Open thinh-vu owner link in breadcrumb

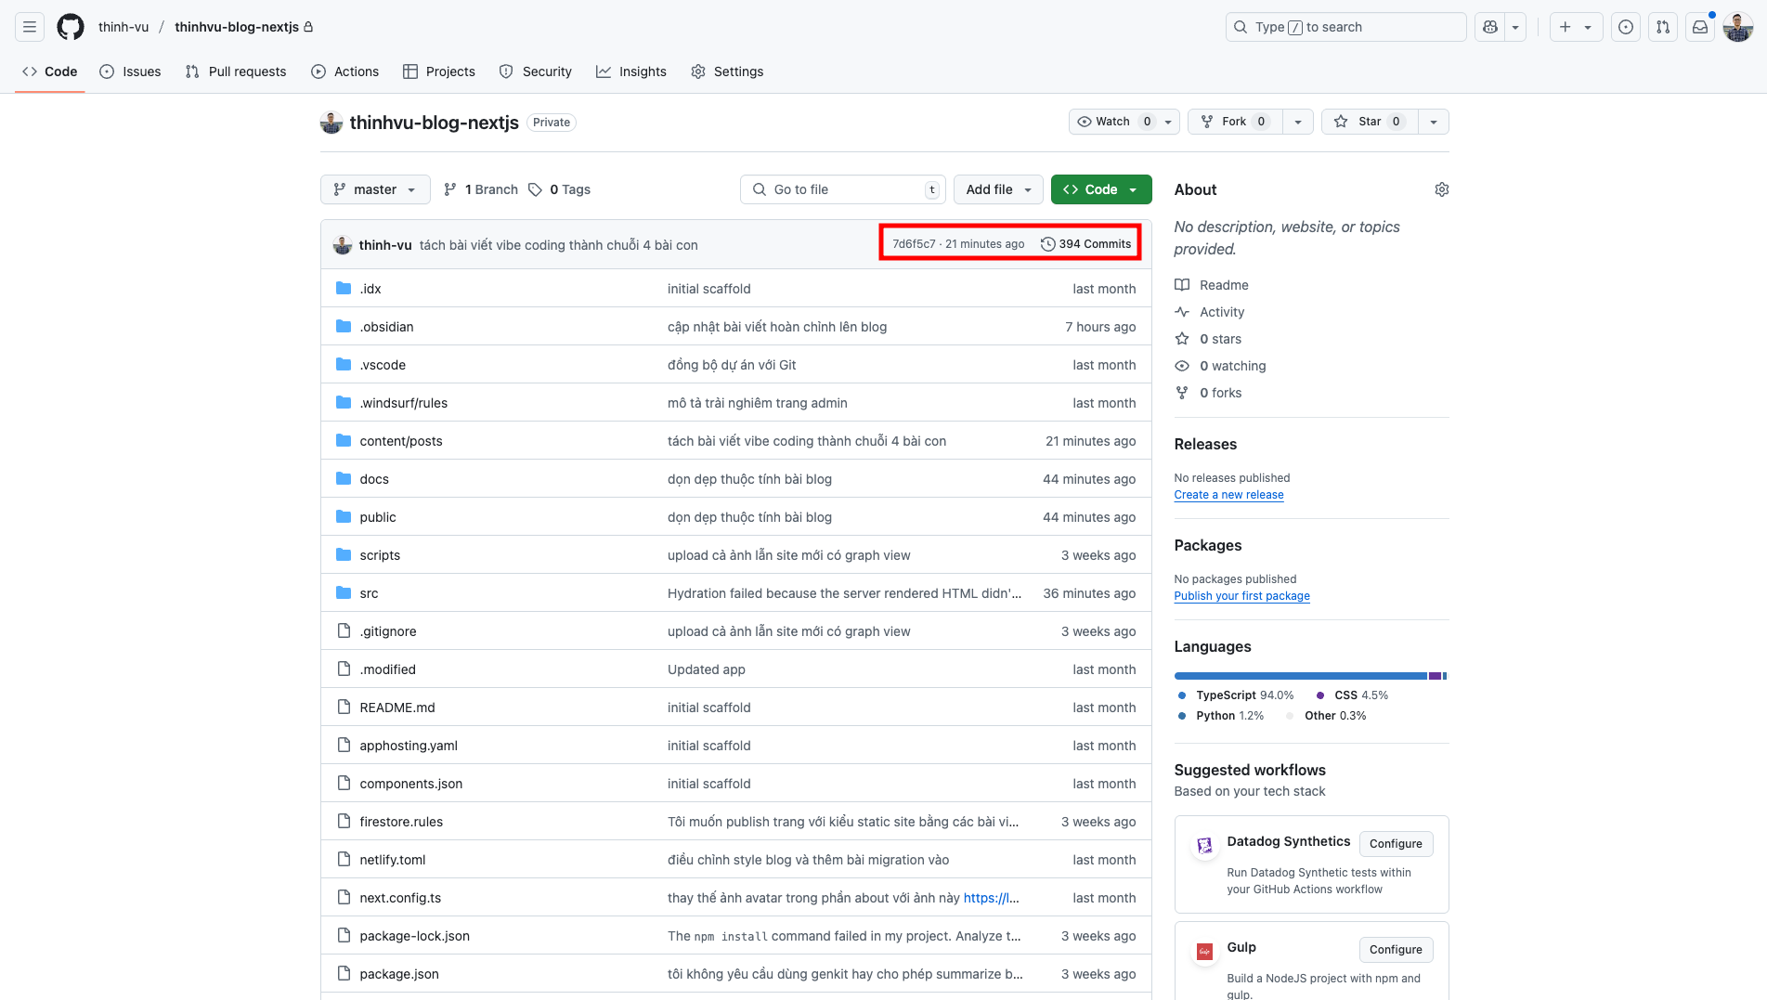pyautogui.click(x=123, y=27)
